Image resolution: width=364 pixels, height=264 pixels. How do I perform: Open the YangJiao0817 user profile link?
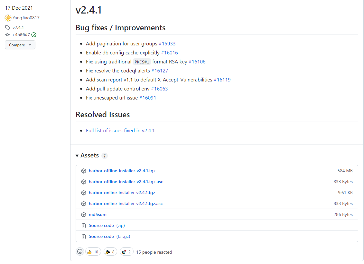click(x=26, y=18)
